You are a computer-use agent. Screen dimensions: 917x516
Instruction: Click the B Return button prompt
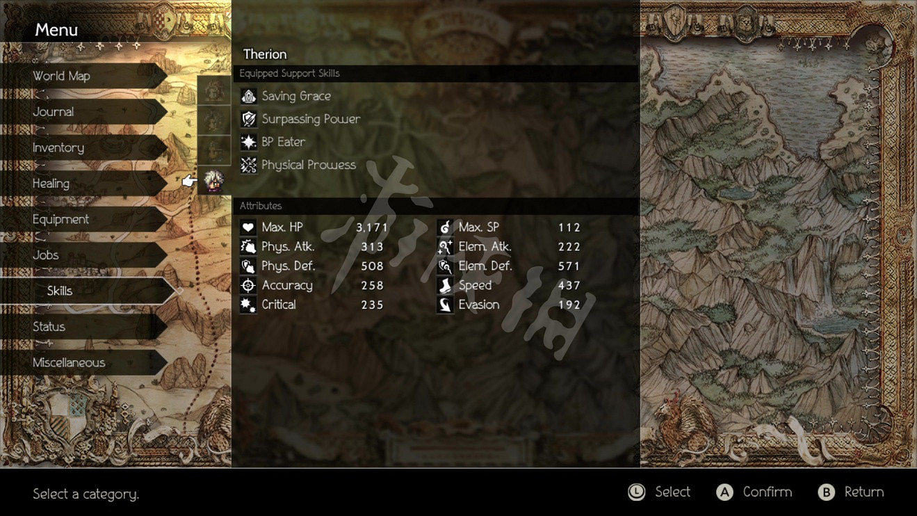851,492
